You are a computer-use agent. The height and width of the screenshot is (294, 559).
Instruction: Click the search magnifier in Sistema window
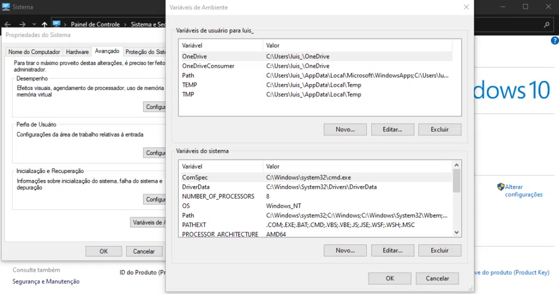pyautogui.click(x=546, y=25)
